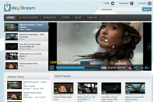This screenshot has height=102, width=153.
Task: Open 'Motorcycle vs. Car Drift Battle 2...' popular title
Action: (x=86, y=98)
